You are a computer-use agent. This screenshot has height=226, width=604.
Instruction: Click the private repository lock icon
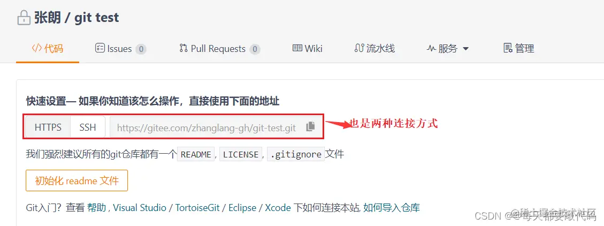[24, 18]
